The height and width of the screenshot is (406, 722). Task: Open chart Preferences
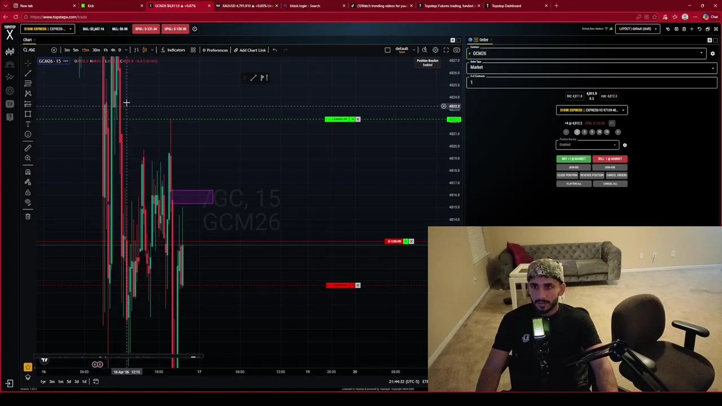click(x=215, y=50)
